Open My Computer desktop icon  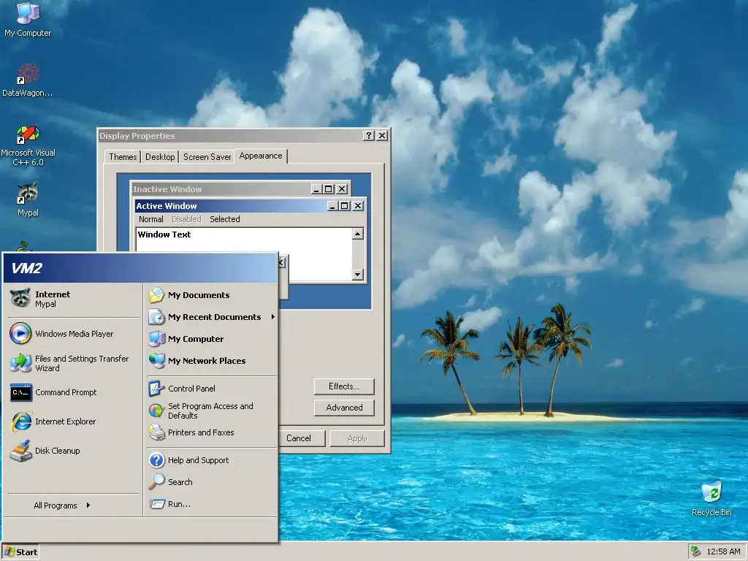28,19
